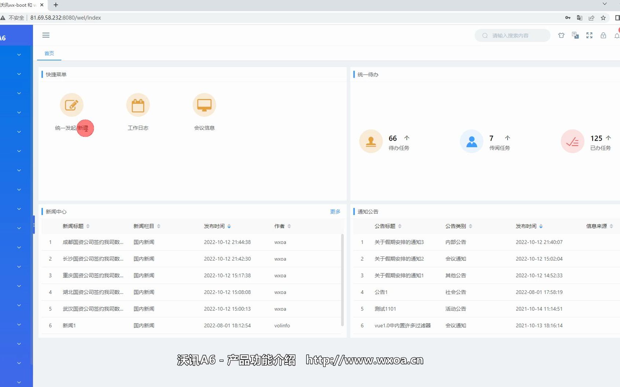The height and width of the screenshot is (387, 620).
Task: Open the theme shirt icon
Action: [x=561, y=36]
